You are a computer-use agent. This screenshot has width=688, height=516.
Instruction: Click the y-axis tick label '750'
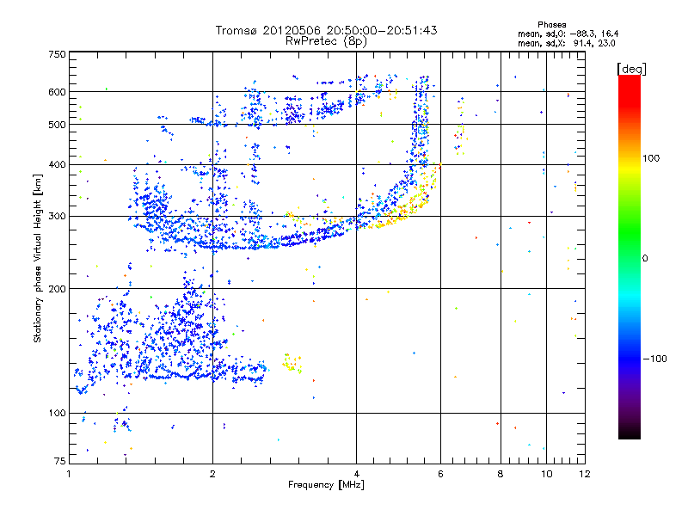(57, 54)
